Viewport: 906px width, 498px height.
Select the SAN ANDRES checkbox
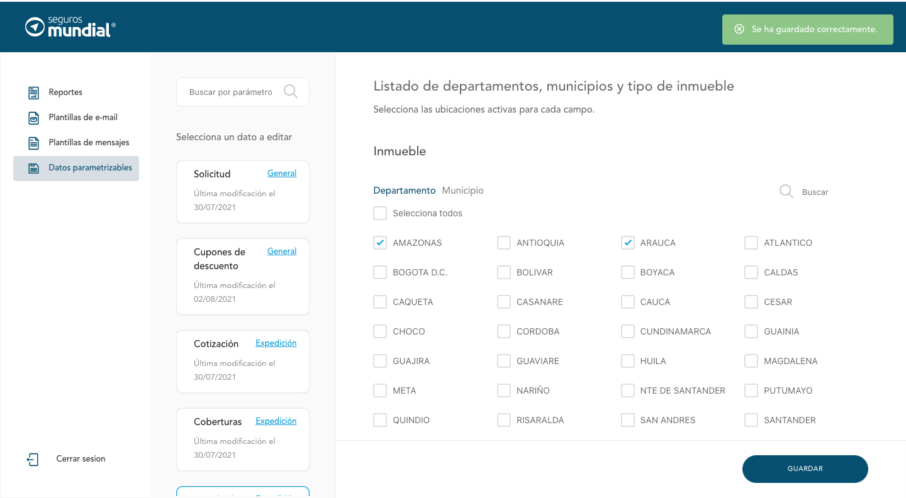click(628, 420)
